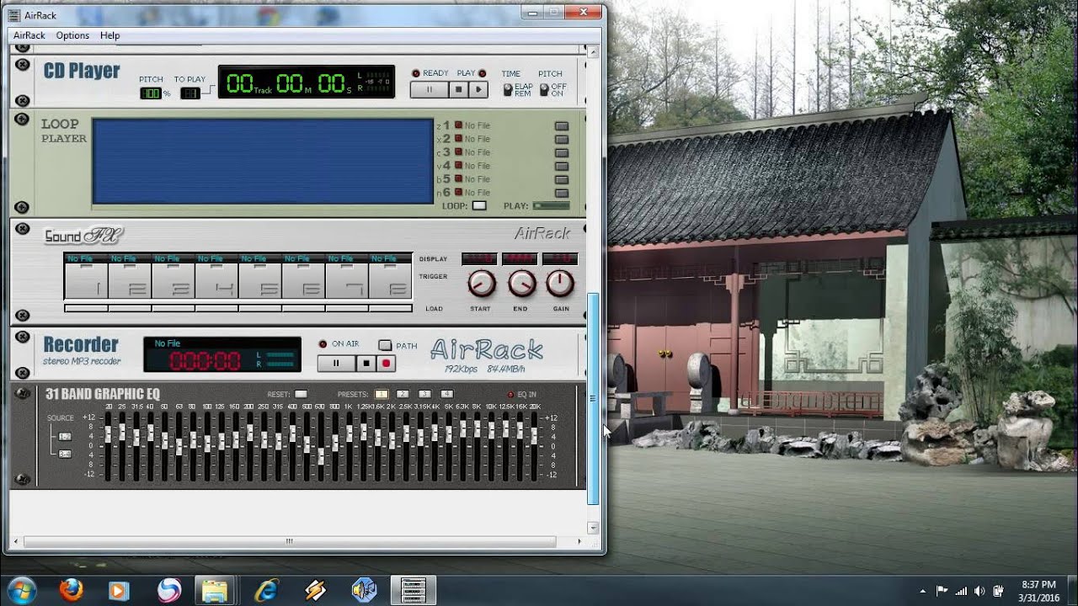Image resolution: width=1078 pixels, height=606 pixels.
Task: Load a file into loop slot 5
Action: pyautogui.click(x=562, y=180)
